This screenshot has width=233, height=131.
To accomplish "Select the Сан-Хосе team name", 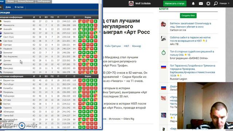I will click(x=8, y=41).
